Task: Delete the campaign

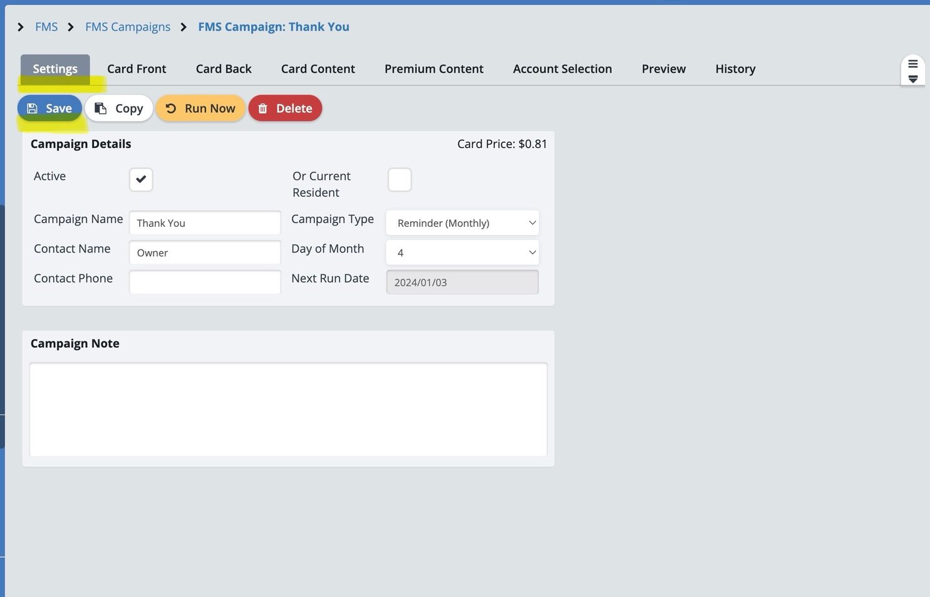Action: point(285,108)
